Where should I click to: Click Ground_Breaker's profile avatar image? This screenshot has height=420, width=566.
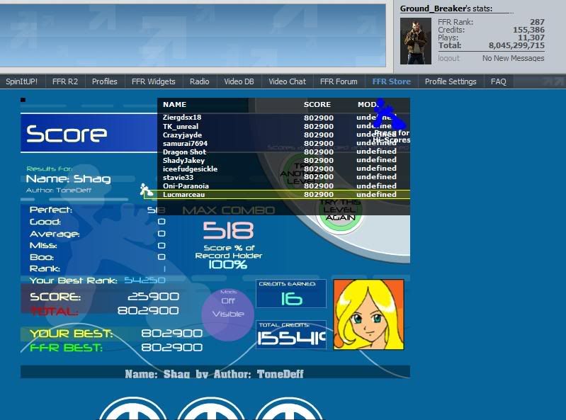coord(415,41)
